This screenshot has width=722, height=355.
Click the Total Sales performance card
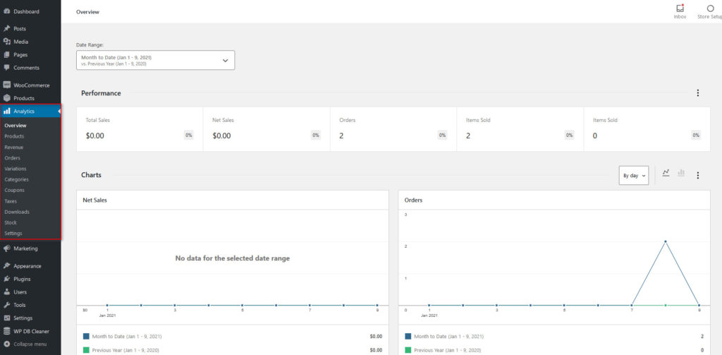tap(140, 129)
